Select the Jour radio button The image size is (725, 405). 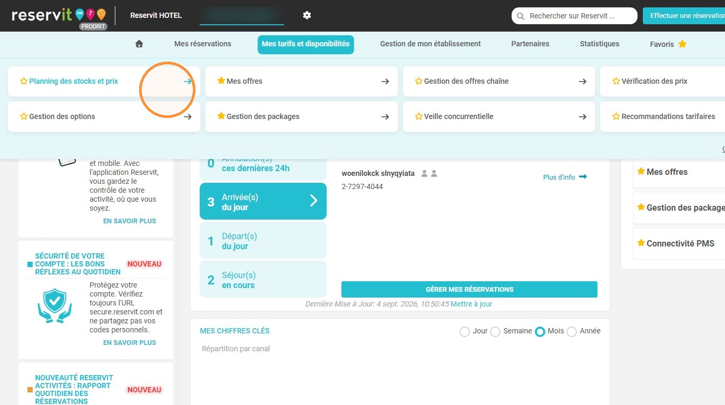(x=465, y=332)
